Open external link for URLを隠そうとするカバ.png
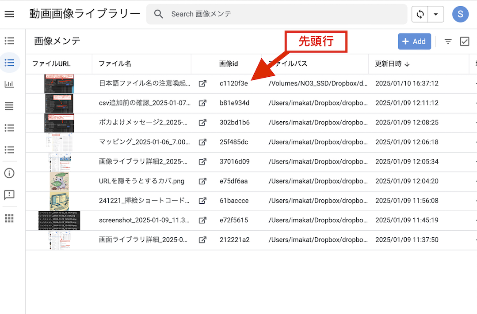The width and height of the screenshot is (477, 314). coord(202,181)
